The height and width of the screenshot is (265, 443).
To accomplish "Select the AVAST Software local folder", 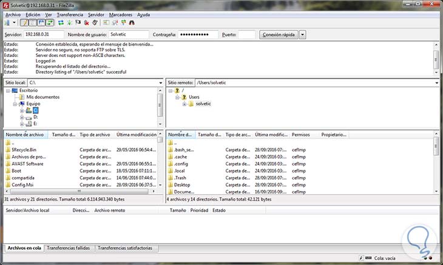I will (27, 164).
